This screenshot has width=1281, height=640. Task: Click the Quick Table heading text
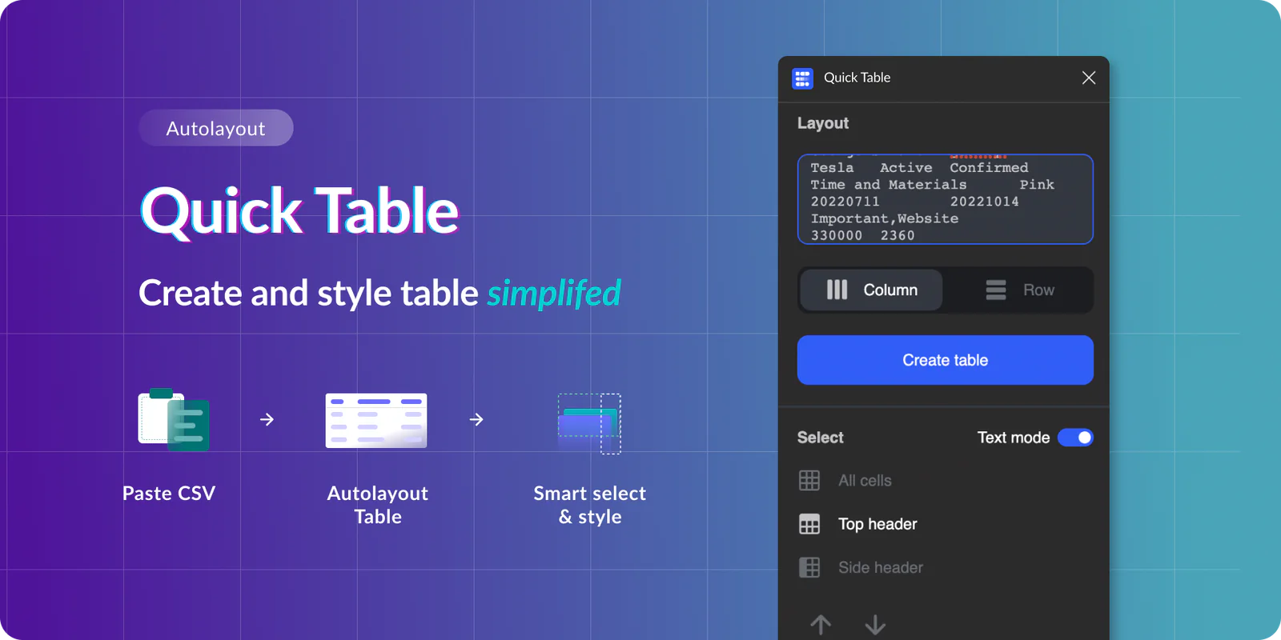pyautogui.click(x=299, y=211)
